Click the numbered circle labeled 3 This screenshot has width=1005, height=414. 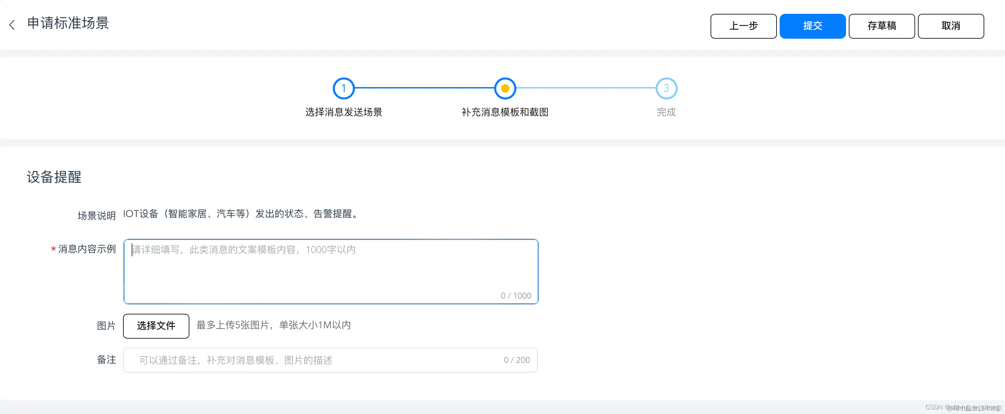(666, 88)
